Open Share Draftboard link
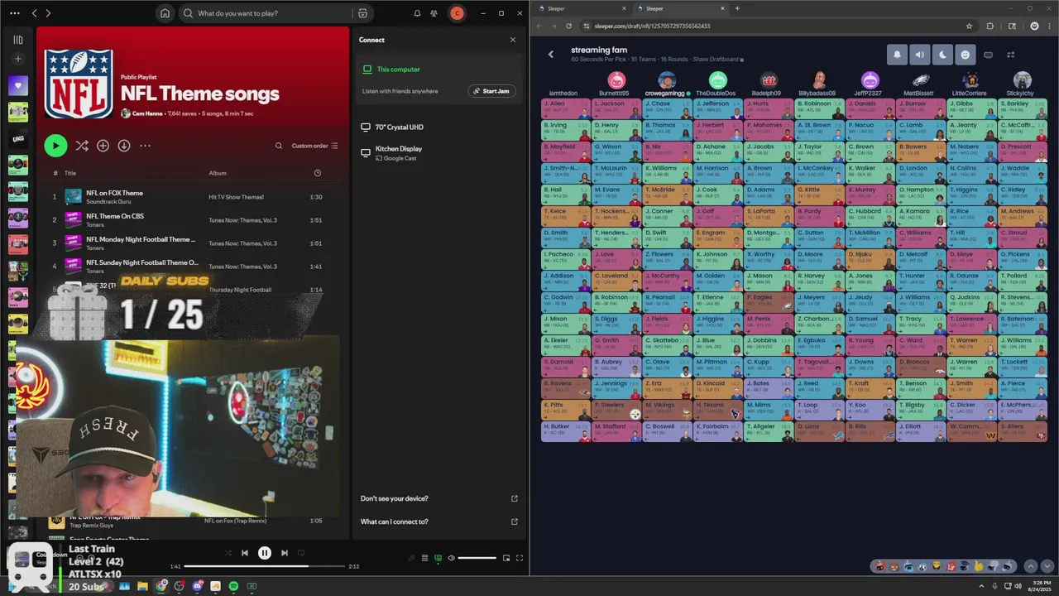 (719, 60)
